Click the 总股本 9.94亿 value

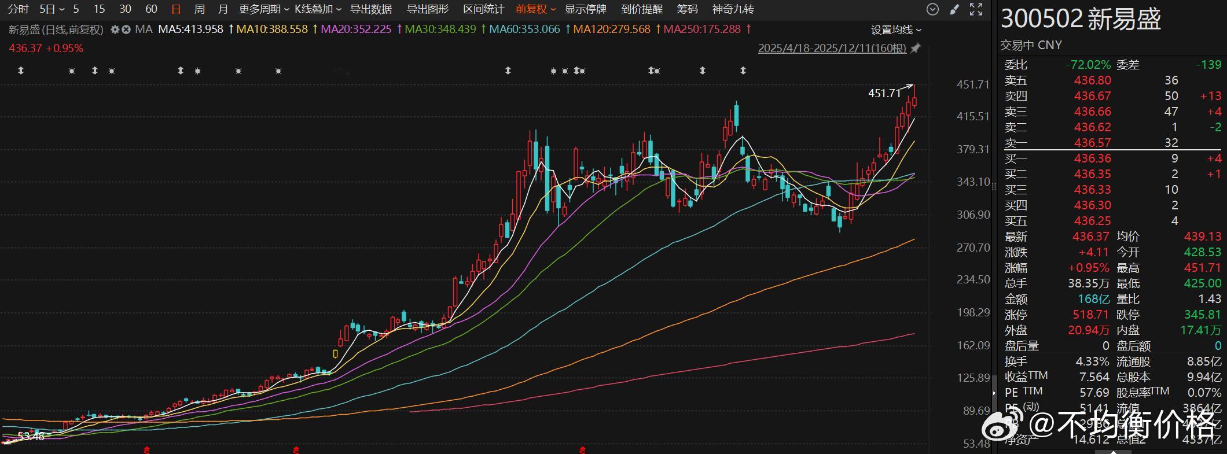1204,377
